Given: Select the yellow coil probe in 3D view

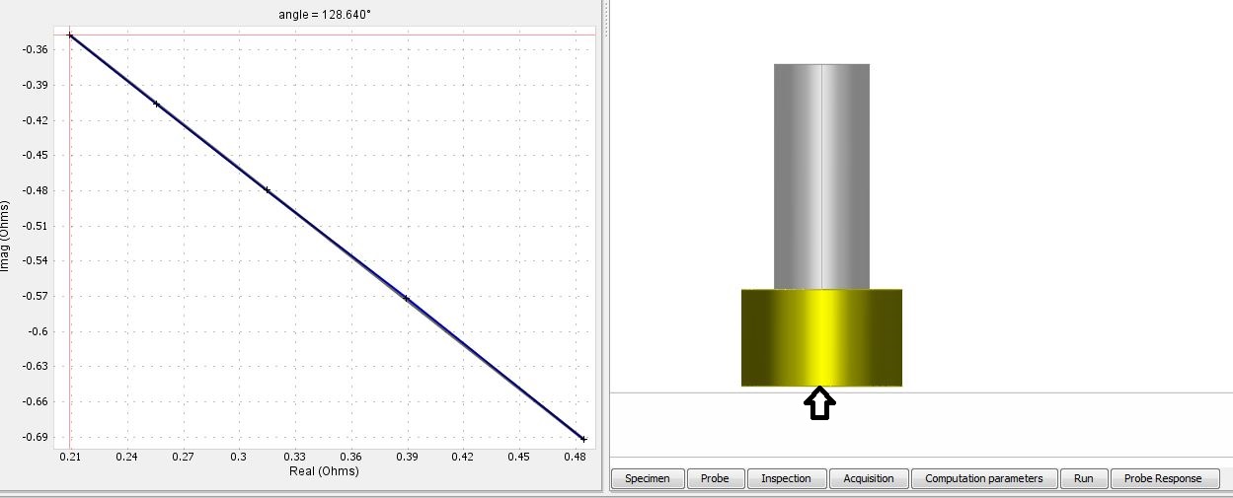Looking at the screenshot, I should (821, 337).
